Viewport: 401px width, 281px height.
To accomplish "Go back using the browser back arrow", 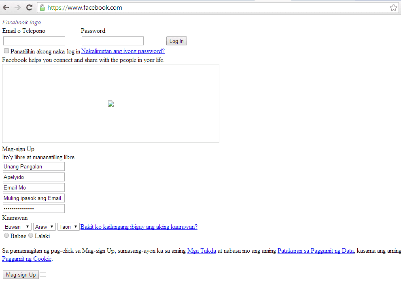I will (6, 8).
